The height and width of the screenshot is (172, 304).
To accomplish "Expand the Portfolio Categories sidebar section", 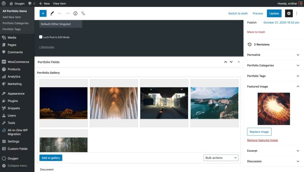I will 273,65.
